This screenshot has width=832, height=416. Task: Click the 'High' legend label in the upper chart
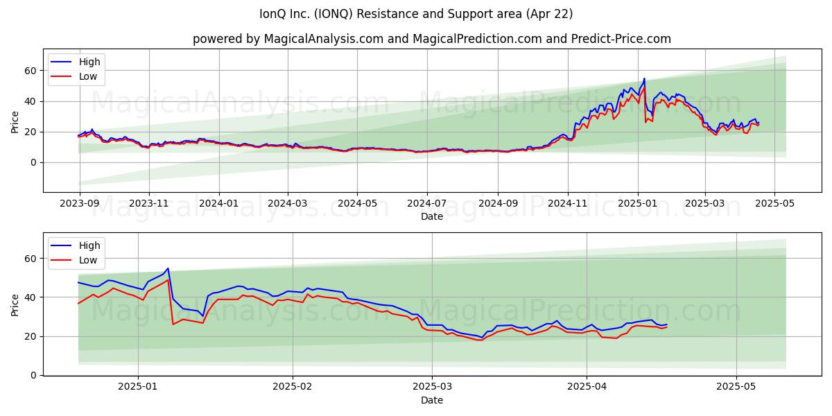coord(89,62)
